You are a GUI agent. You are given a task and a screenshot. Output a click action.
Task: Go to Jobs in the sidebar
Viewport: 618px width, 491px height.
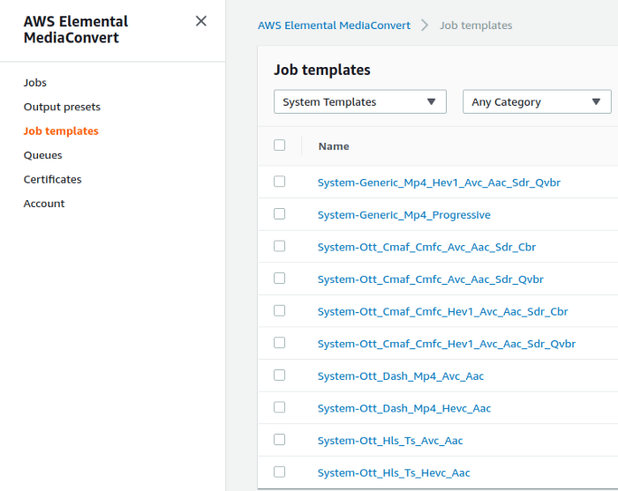(x=35, y=83)
